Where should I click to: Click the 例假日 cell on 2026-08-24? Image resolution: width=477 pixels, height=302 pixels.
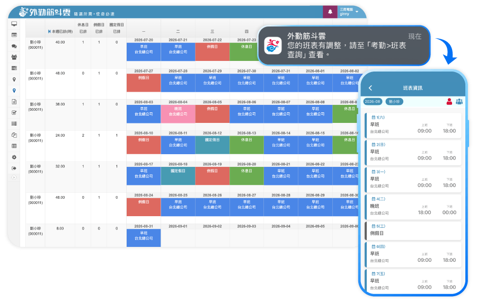click(144, 207)
